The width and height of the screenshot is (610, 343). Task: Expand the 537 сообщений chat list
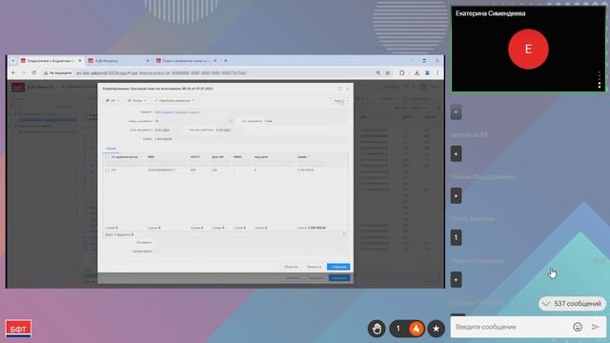tap(572, 304)
